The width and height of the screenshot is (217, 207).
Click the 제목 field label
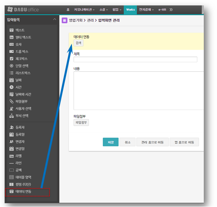(x=77, y=54)
